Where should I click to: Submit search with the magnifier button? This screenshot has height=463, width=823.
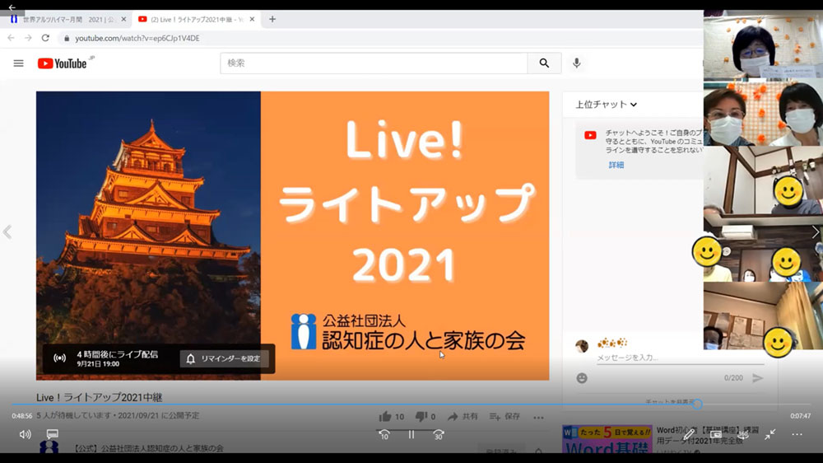coord(544,63)
